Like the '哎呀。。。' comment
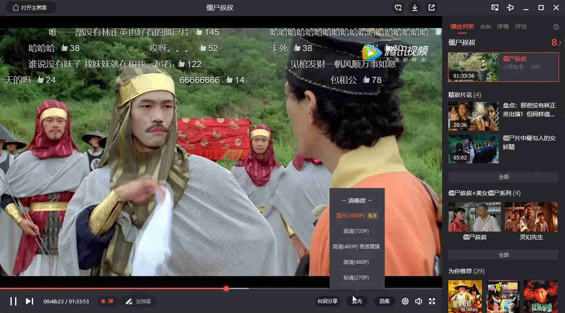565x313 pixels. (x=203, y=48)
